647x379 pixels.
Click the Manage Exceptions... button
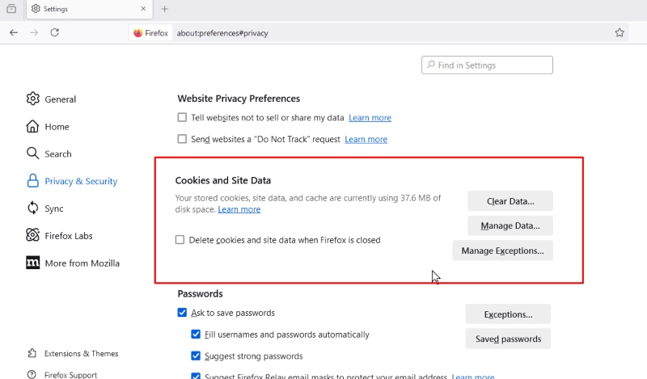(x=502, y=251)
